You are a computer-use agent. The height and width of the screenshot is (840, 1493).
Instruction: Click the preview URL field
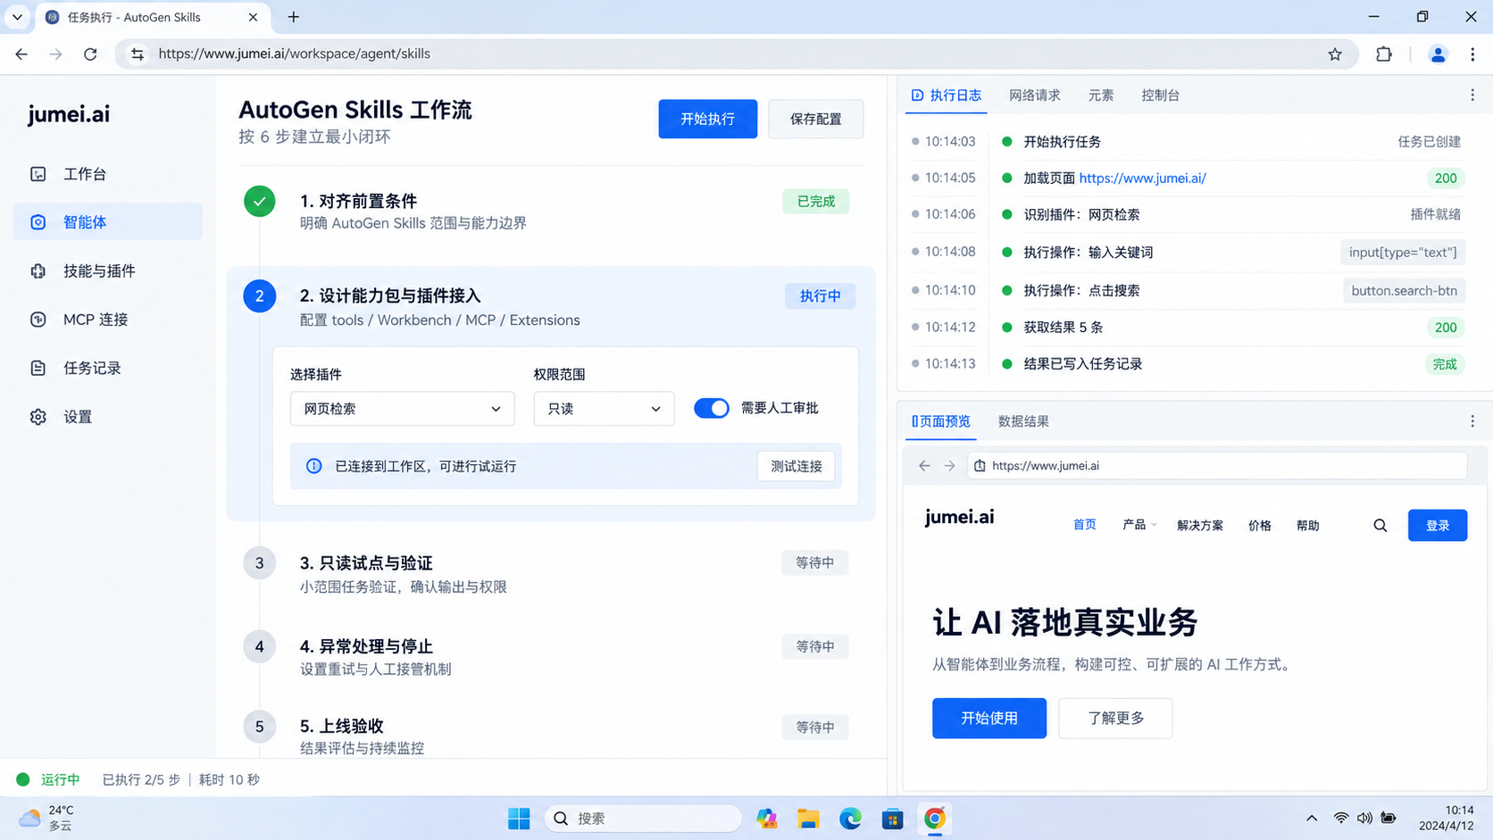pyautogui.click(x=1217, y=466)
